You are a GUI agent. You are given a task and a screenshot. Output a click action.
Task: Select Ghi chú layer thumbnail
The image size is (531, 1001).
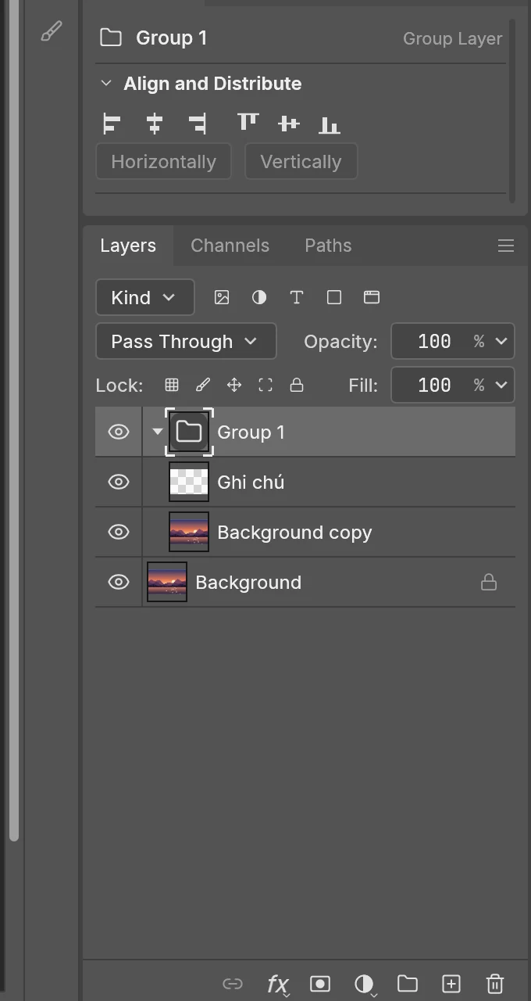coord(189,482)
